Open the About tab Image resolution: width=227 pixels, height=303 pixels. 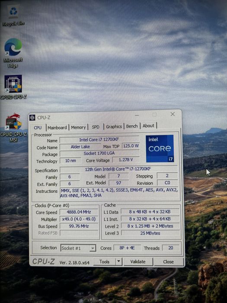148,126
